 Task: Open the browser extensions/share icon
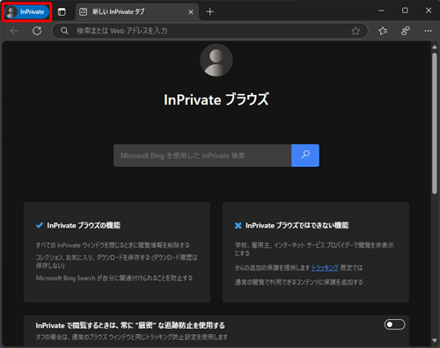pos(406,31)
